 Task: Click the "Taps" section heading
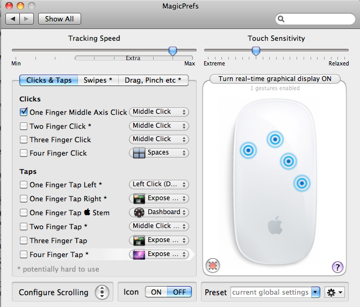[28, 172]
